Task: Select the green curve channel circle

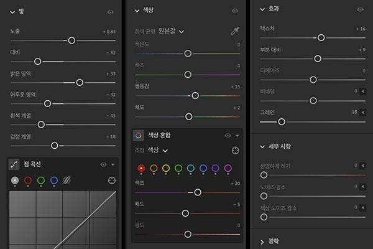Action: pyautogui.click(x=41, y=181)
